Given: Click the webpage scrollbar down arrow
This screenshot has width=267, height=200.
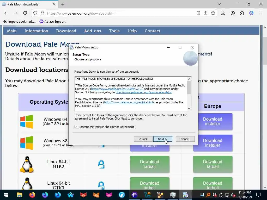Looking at the screenshot, I should [x=265, y=187].
